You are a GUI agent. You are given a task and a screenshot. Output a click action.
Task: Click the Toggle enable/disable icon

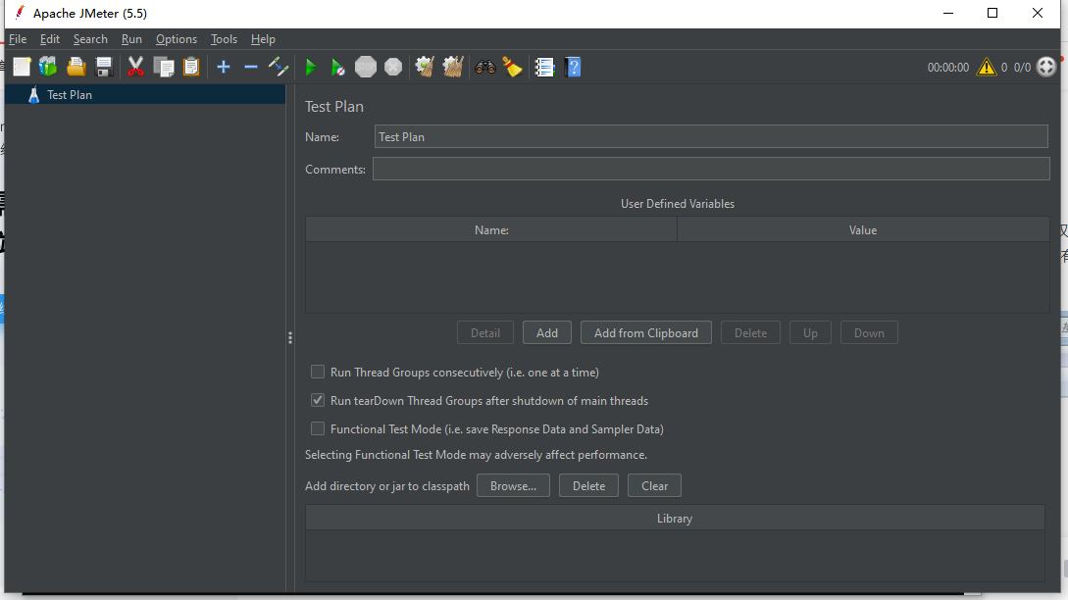279,67
